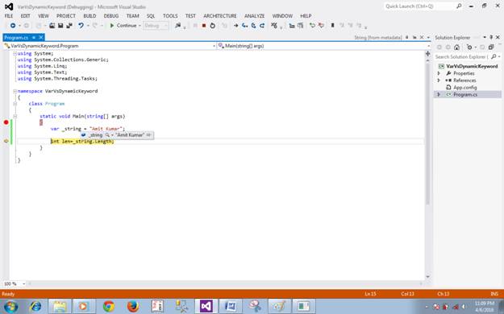Click the highlighted int len statement
This screenshot has height=314, width=504.
82,141
